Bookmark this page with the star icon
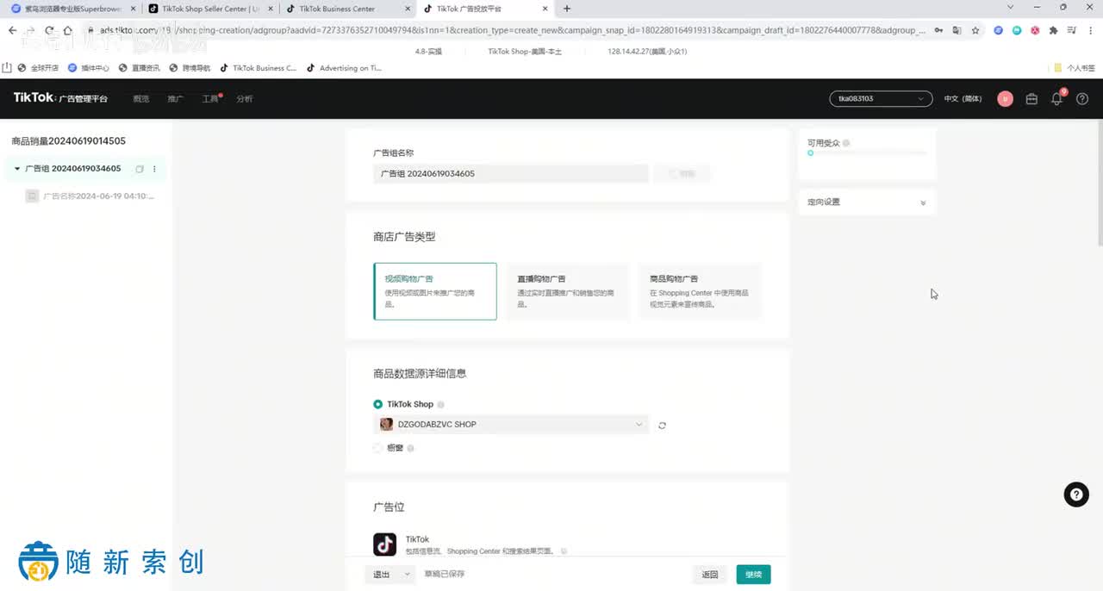Image resolution: width=1103 pixels, height=591 pixels. coord(975,30)
